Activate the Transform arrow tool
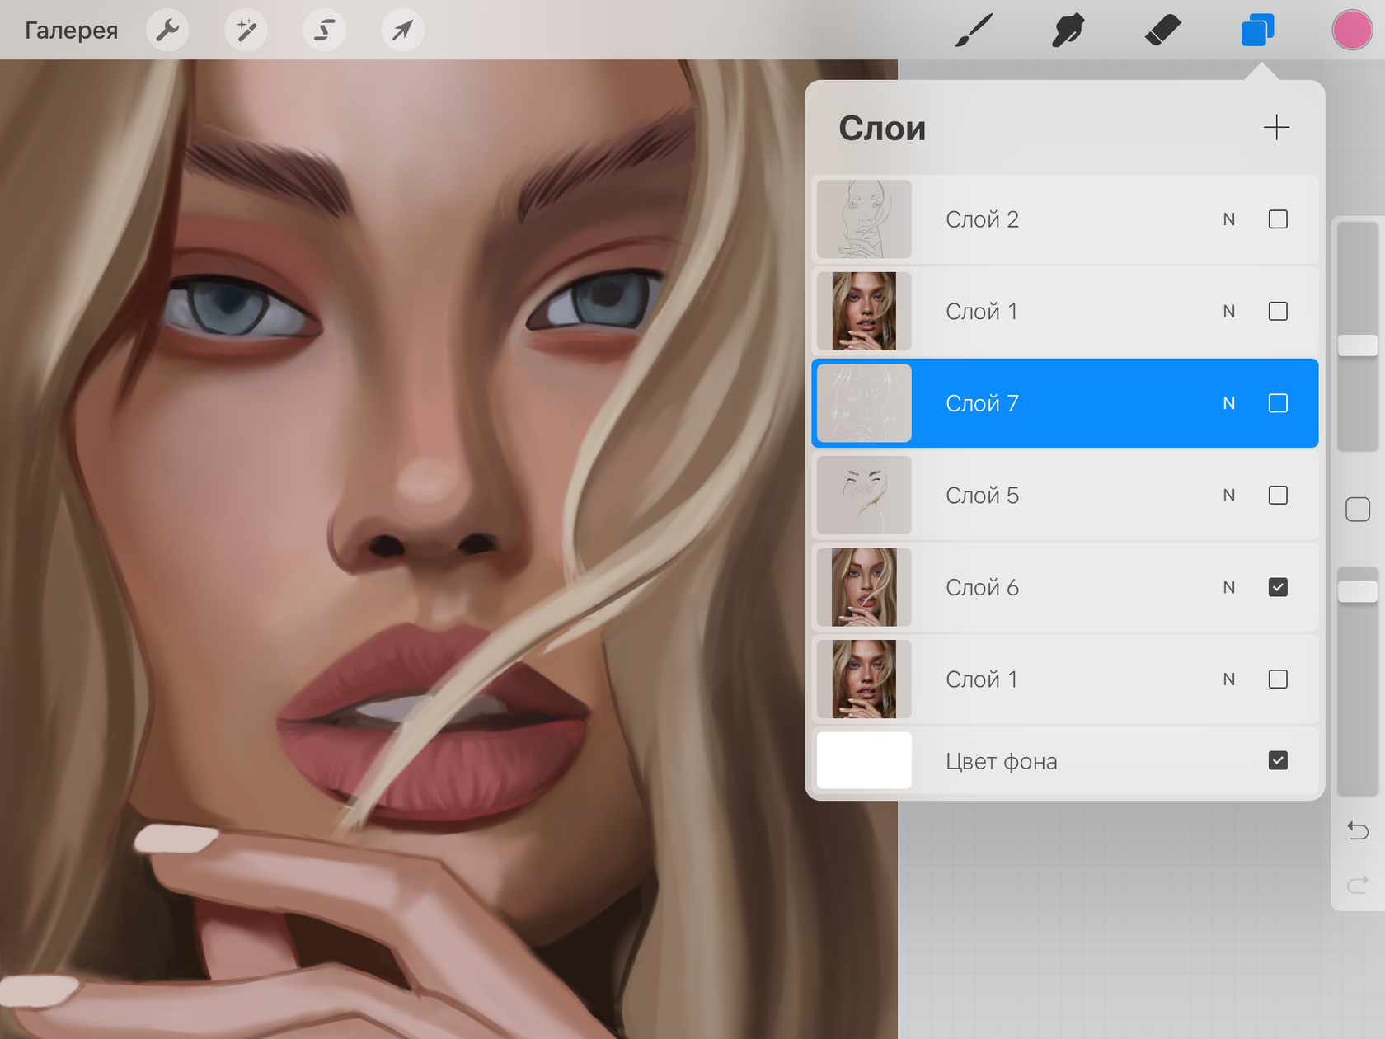Screen dimensions: 1385x1039 tap(402, 31)
